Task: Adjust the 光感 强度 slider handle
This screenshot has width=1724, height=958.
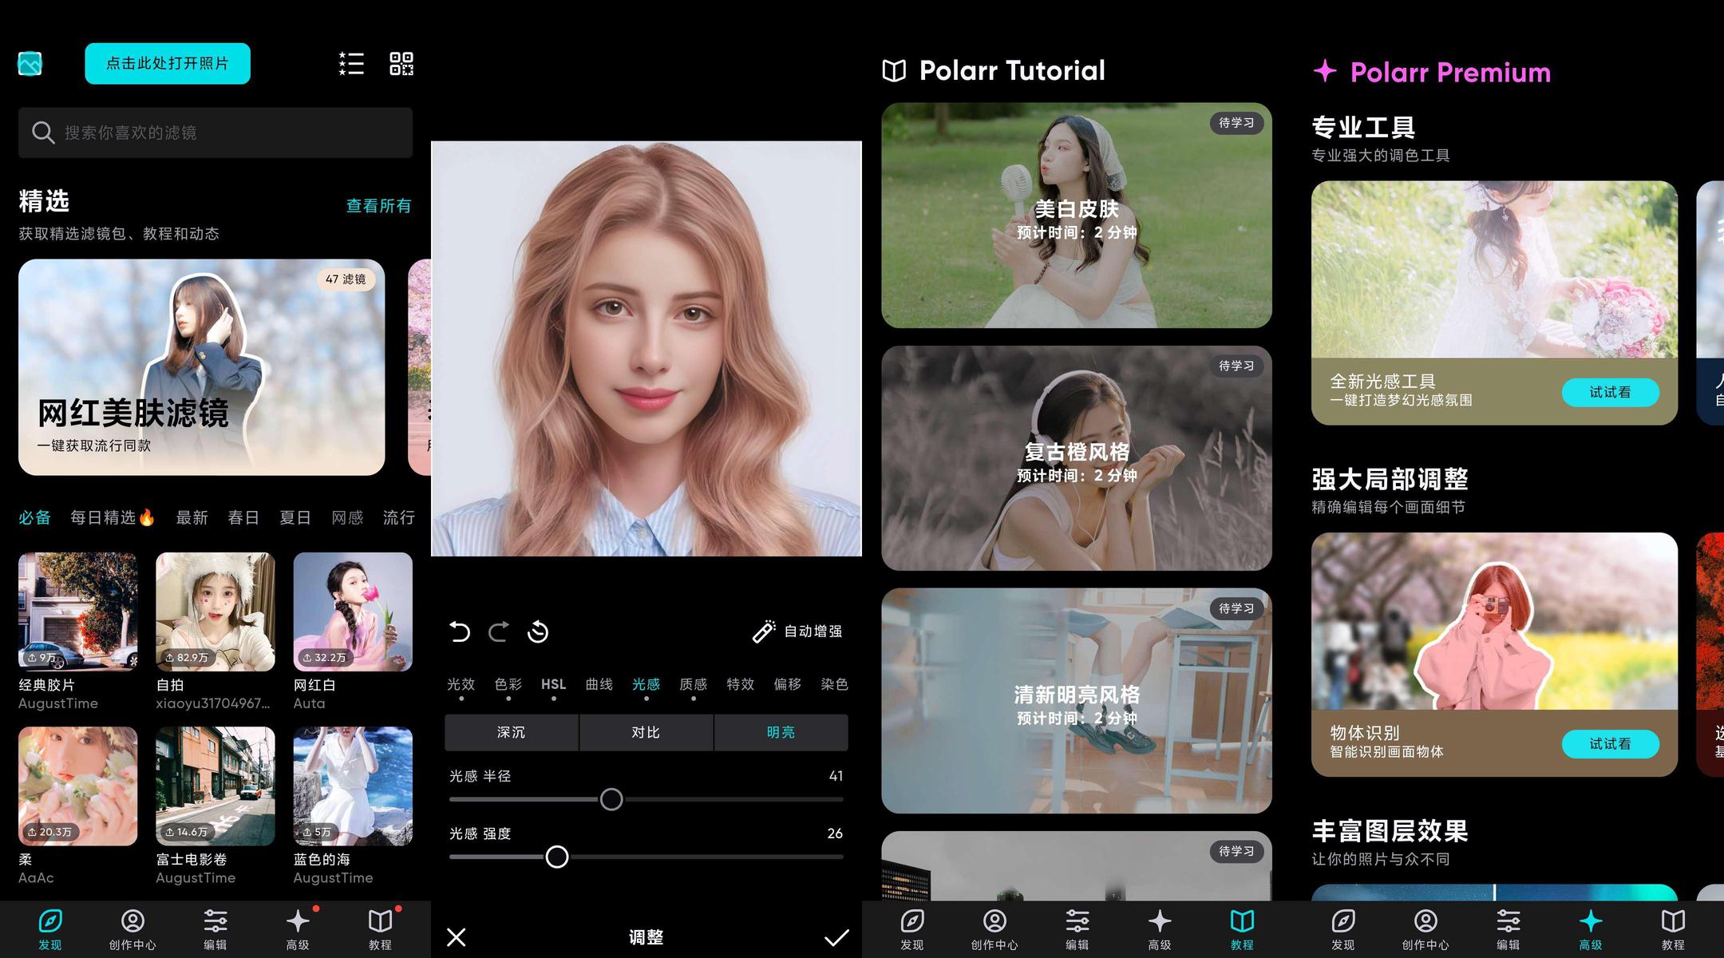Action: pos(557,857)
